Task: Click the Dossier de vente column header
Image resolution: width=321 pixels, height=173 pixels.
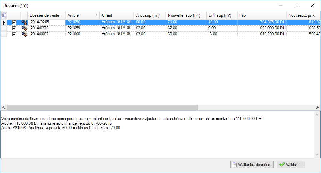Action: pyautogui.click(x=47, y=15)
